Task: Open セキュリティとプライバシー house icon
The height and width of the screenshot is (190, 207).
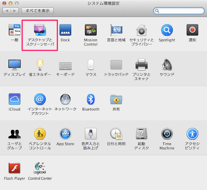Action: tap(142, 30)
